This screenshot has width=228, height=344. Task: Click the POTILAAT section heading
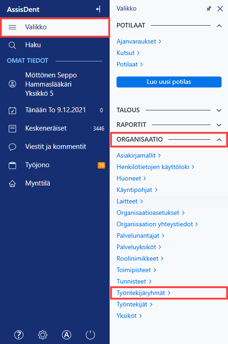(x=131, y=26)
